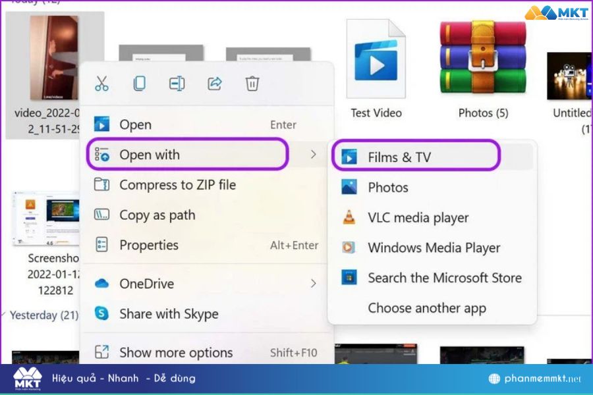Click the Delete icon in the context menu
Viewport: 593px width, 395px height.
point(252,84)
